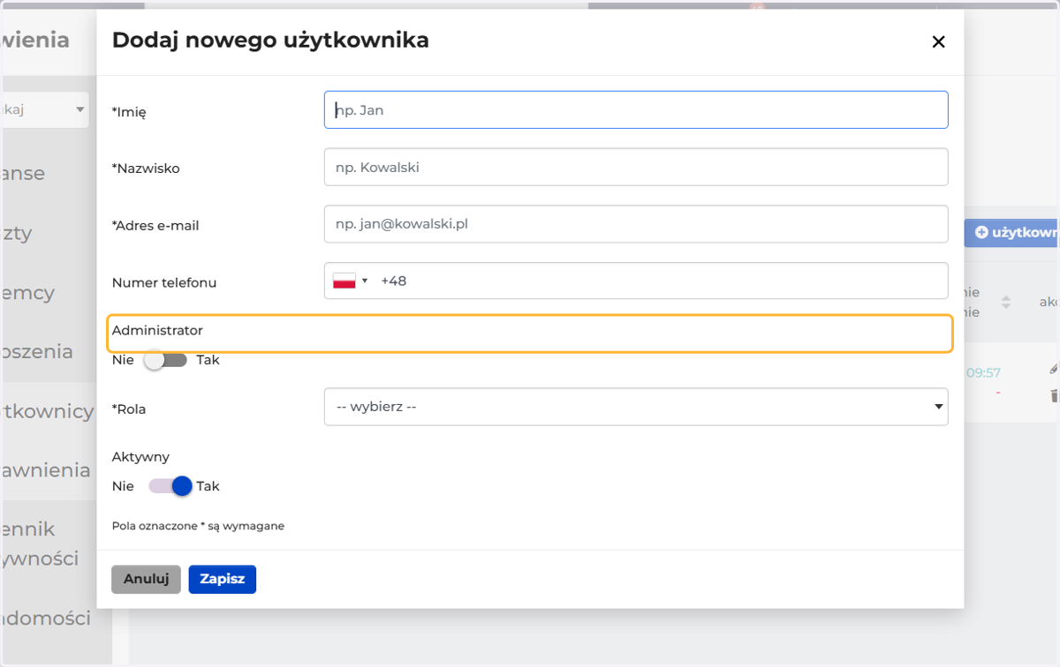Click the Nazwisko input field
Screen dimensions: 1060x667
point(636,167)
